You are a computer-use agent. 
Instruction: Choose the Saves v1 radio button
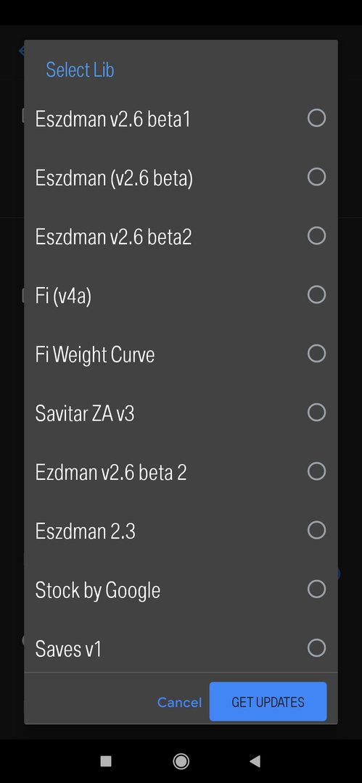pos(316,649)
